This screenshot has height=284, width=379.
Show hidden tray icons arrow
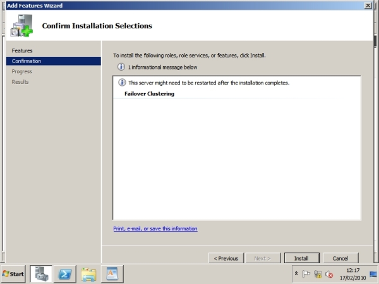tap(296, 274)
